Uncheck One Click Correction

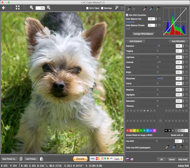click(127, 15)
